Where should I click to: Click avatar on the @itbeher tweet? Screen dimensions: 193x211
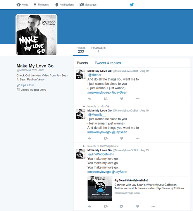pos(80,74)
